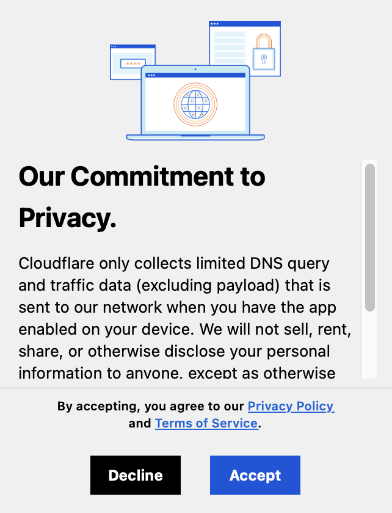The height and width of the screenshot is (513, 392).
Task: Click the blue title bar of the laptop browser
Action: 195,75
